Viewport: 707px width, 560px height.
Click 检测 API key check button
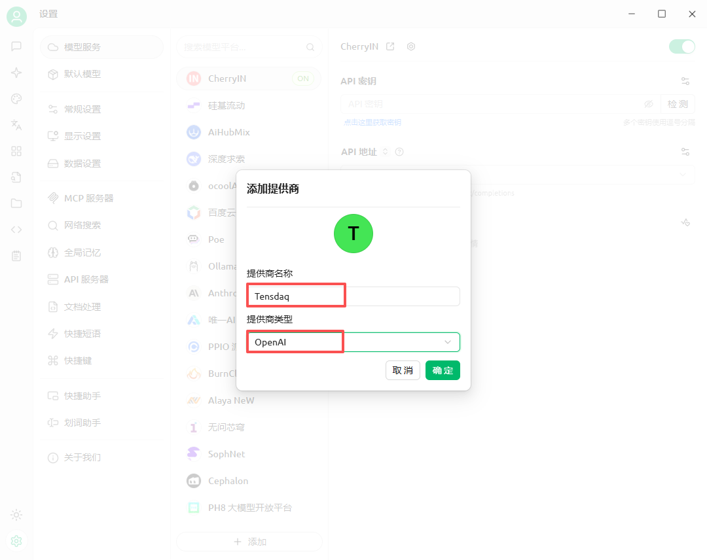(x=678, y=104)
